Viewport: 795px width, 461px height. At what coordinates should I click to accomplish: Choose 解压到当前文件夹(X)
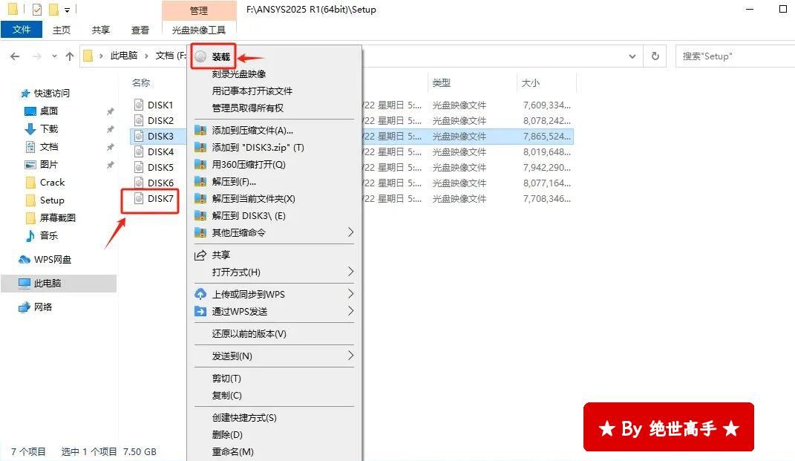tap(254, 199)
